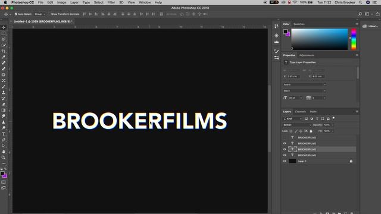Click the adjustment layer filter icon
Viewport: 381px width, 214px height.
312,119
